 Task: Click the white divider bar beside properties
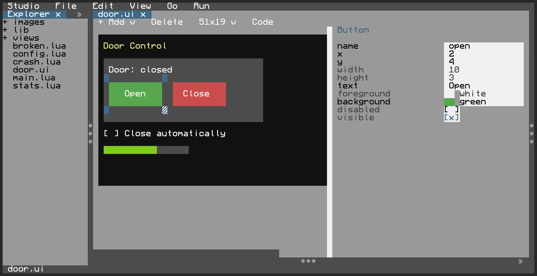click(x=330, y=142)
